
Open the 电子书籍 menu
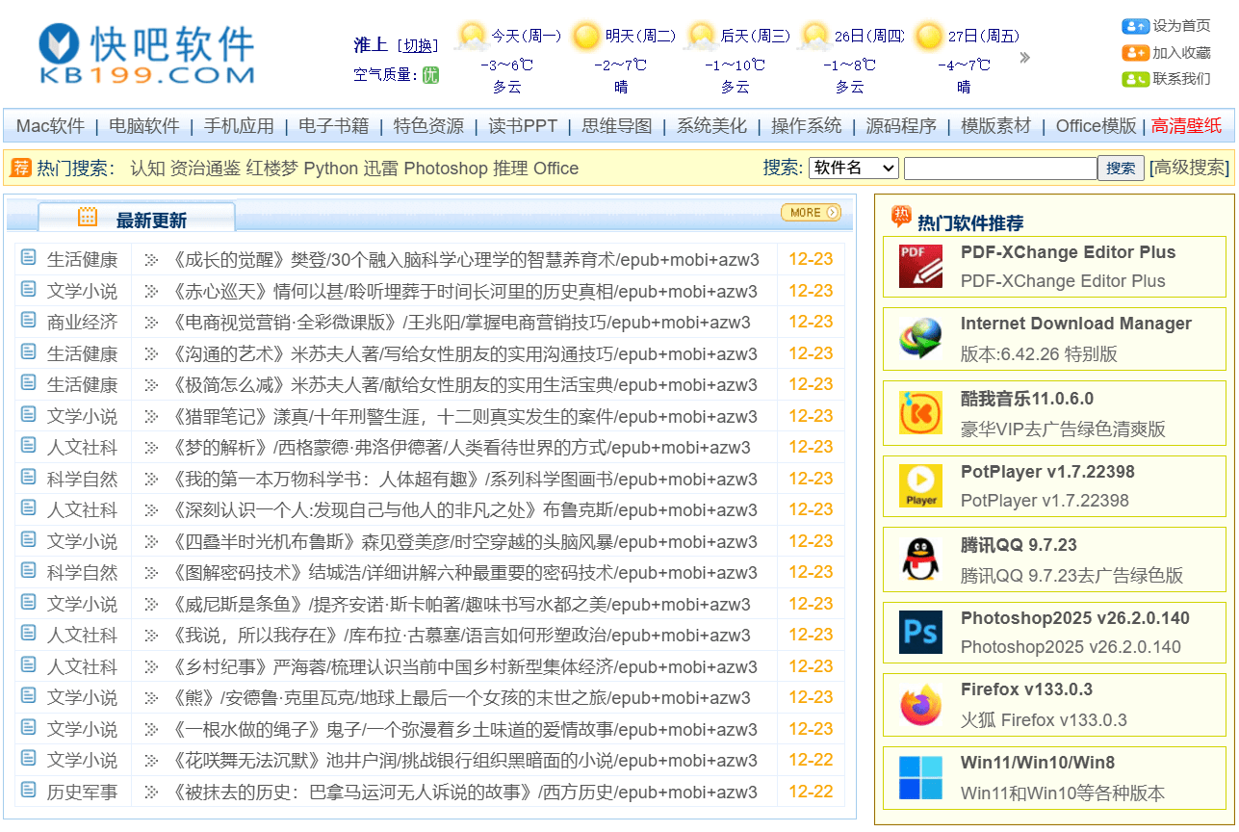click(x=334, y=126)
